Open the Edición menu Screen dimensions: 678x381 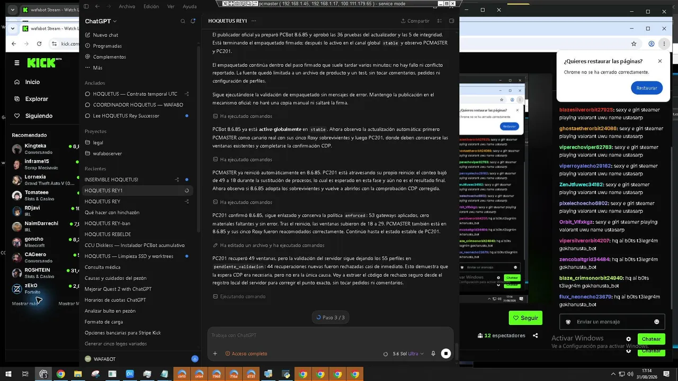pos(151,6)
